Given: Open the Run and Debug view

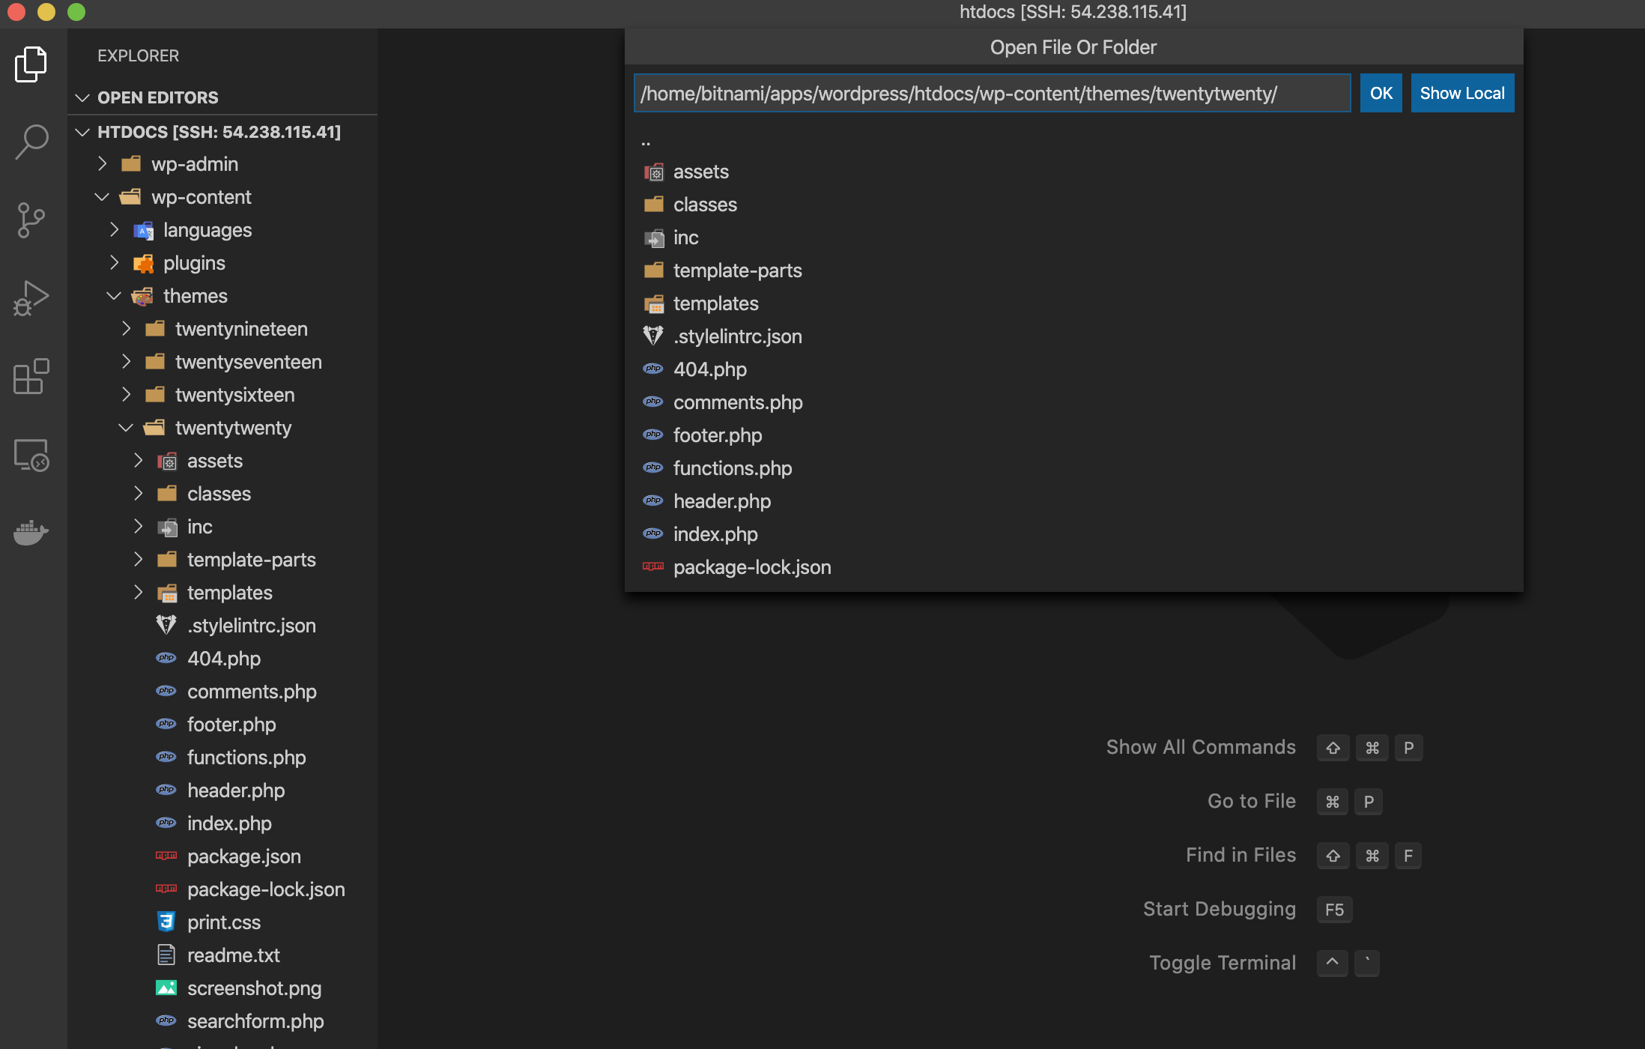Looking at the screenshot, I should point(31,297).
